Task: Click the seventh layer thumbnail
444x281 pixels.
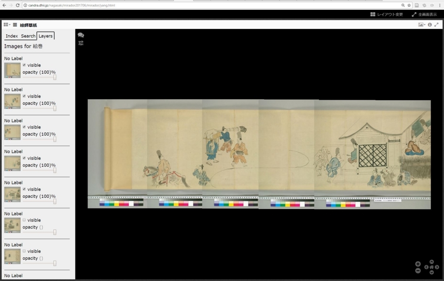Action: 13,256
